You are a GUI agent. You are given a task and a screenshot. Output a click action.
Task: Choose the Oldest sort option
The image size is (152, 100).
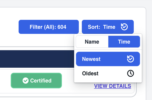coord(108,73)
